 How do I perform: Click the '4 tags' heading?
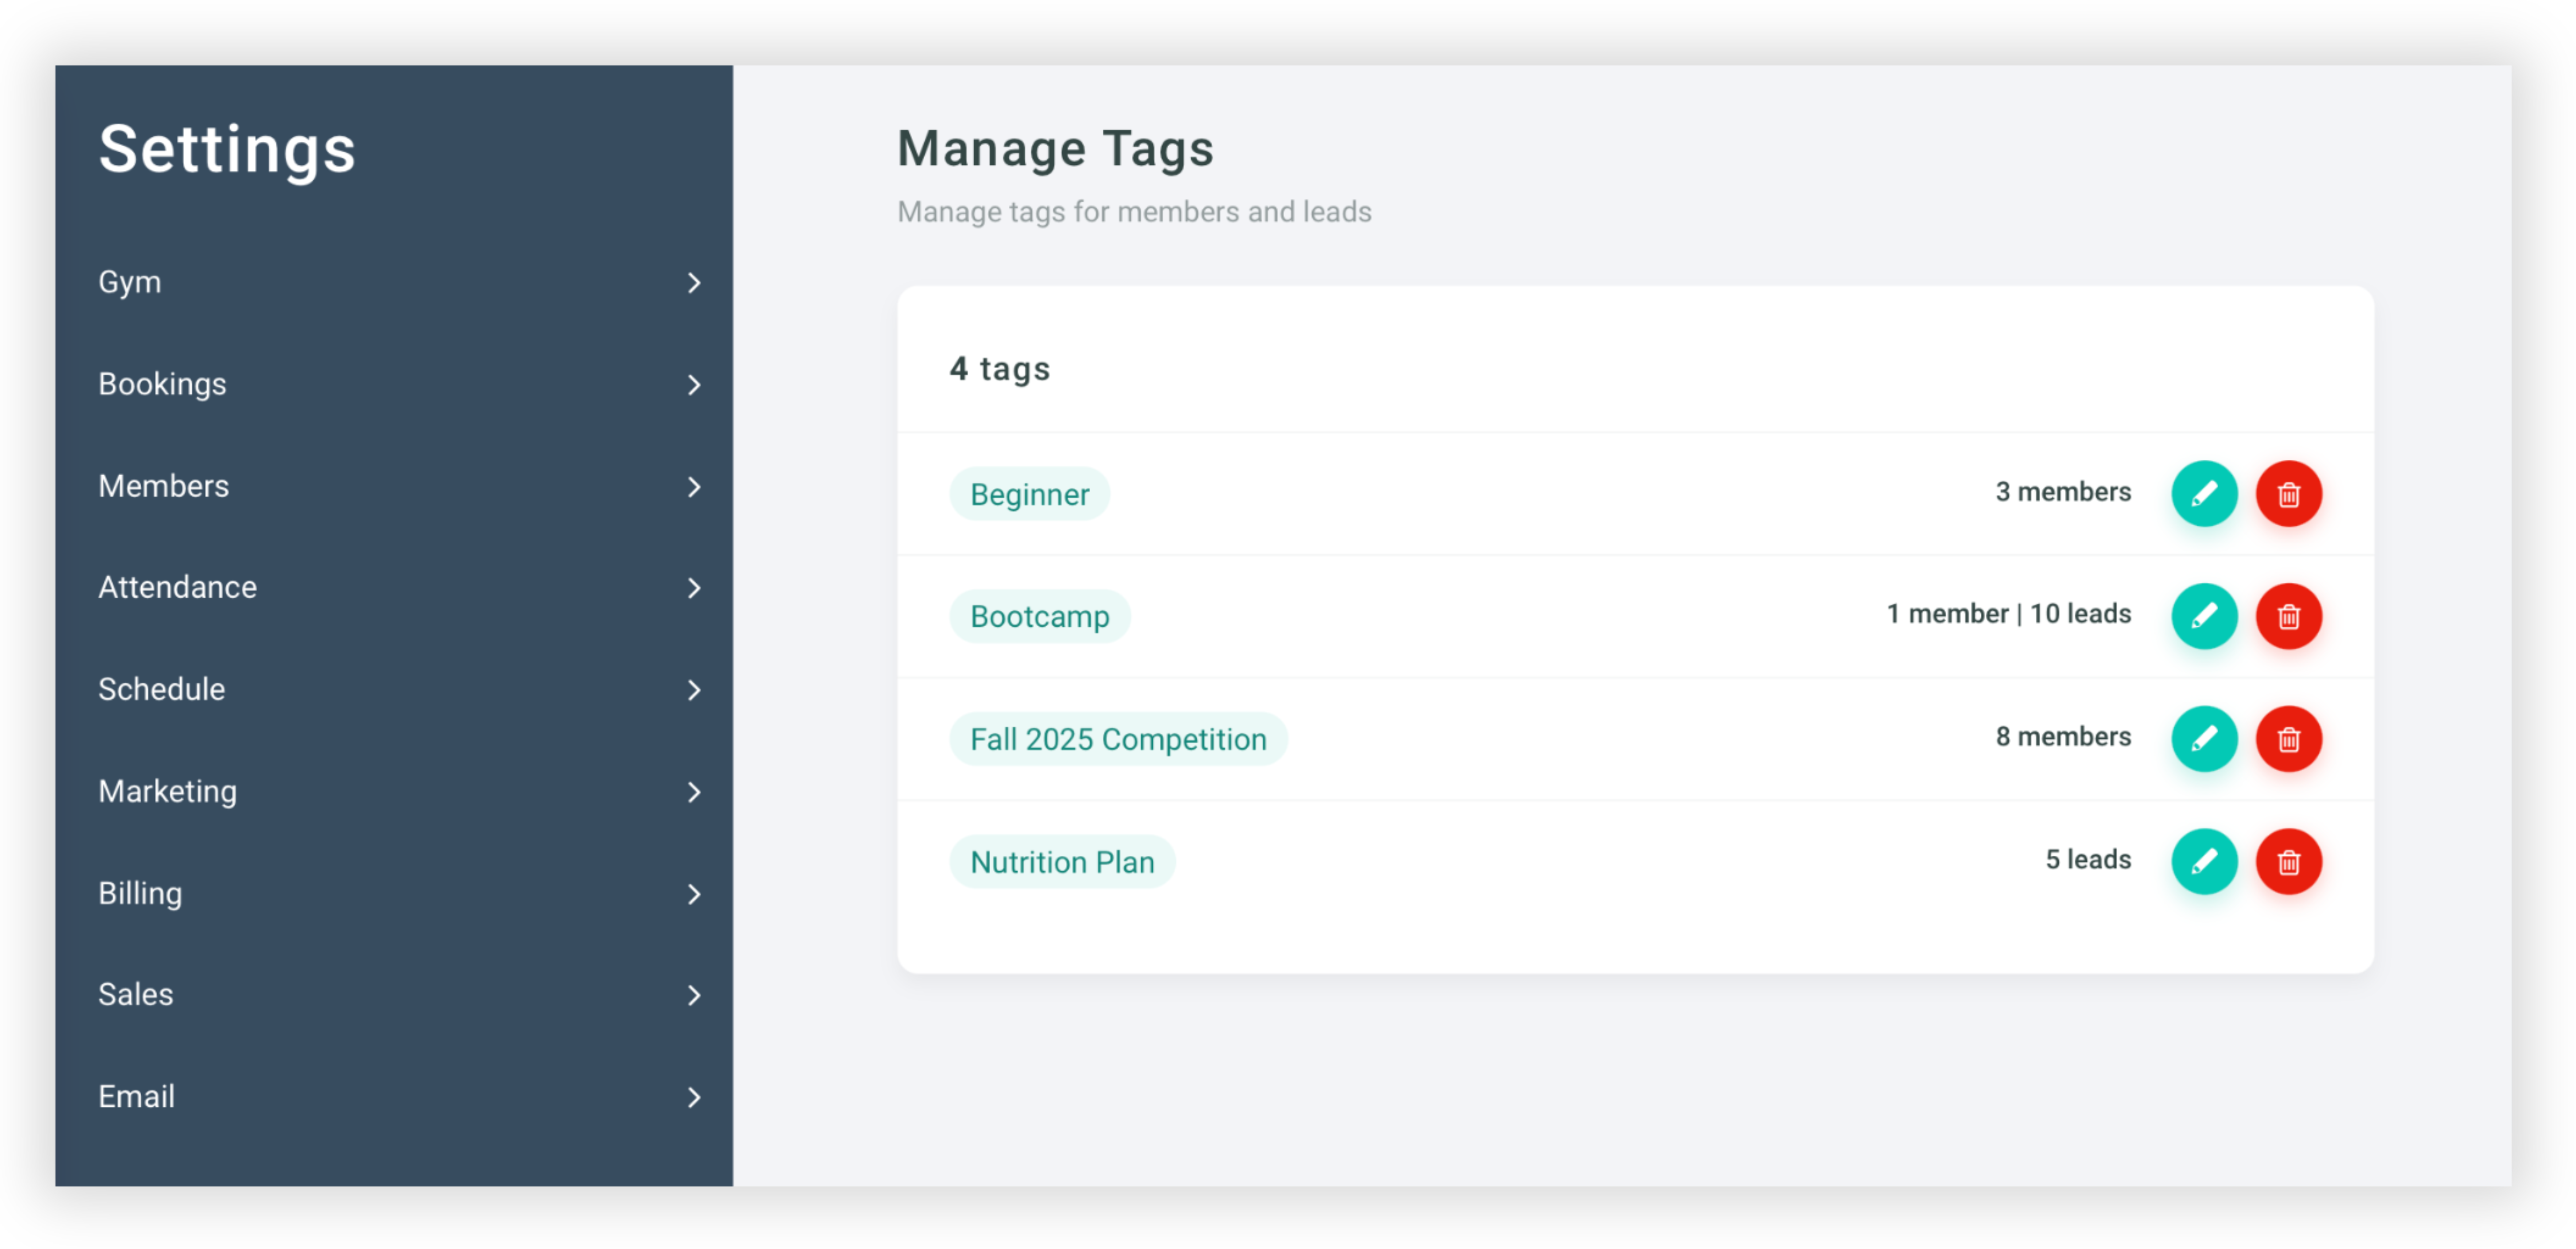coord(999,369)
